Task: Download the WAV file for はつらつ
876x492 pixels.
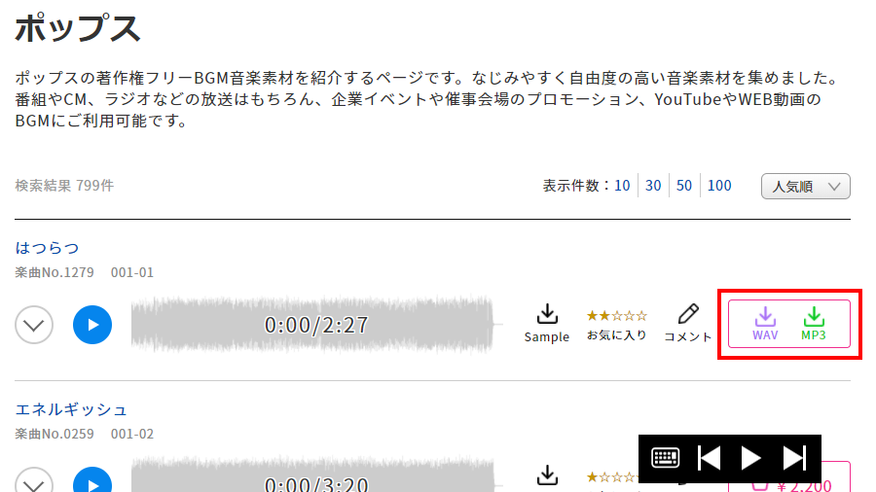Action: [765, 324]
